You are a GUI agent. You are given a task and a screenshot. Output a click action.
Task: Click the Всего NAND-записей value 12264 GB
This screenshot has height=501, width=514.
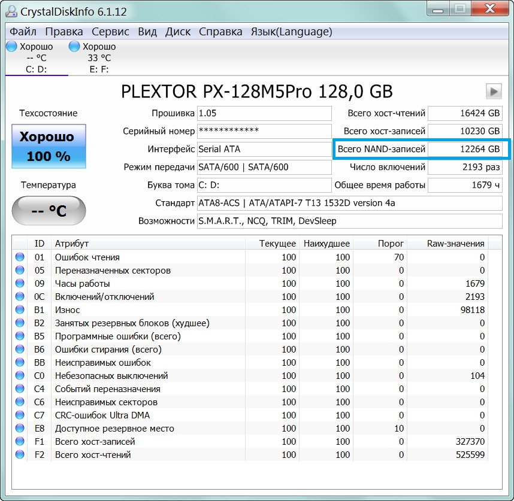click(x=465, y=149)
